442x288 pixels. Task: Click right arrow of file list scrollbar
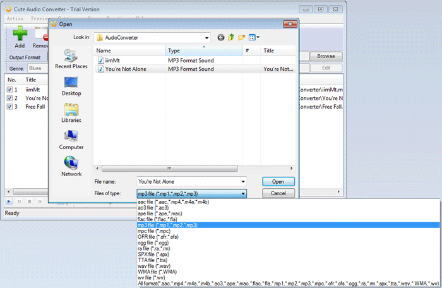point(291,169)
